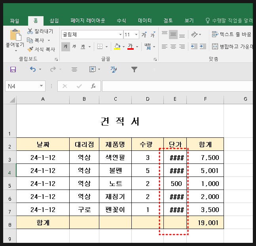Open clipboard group dialog launcher

pyautogui.click(x=56, y=60)
